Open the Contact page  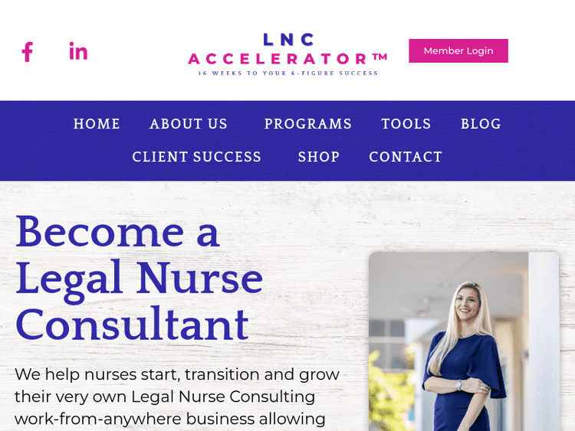pos(406,157)
